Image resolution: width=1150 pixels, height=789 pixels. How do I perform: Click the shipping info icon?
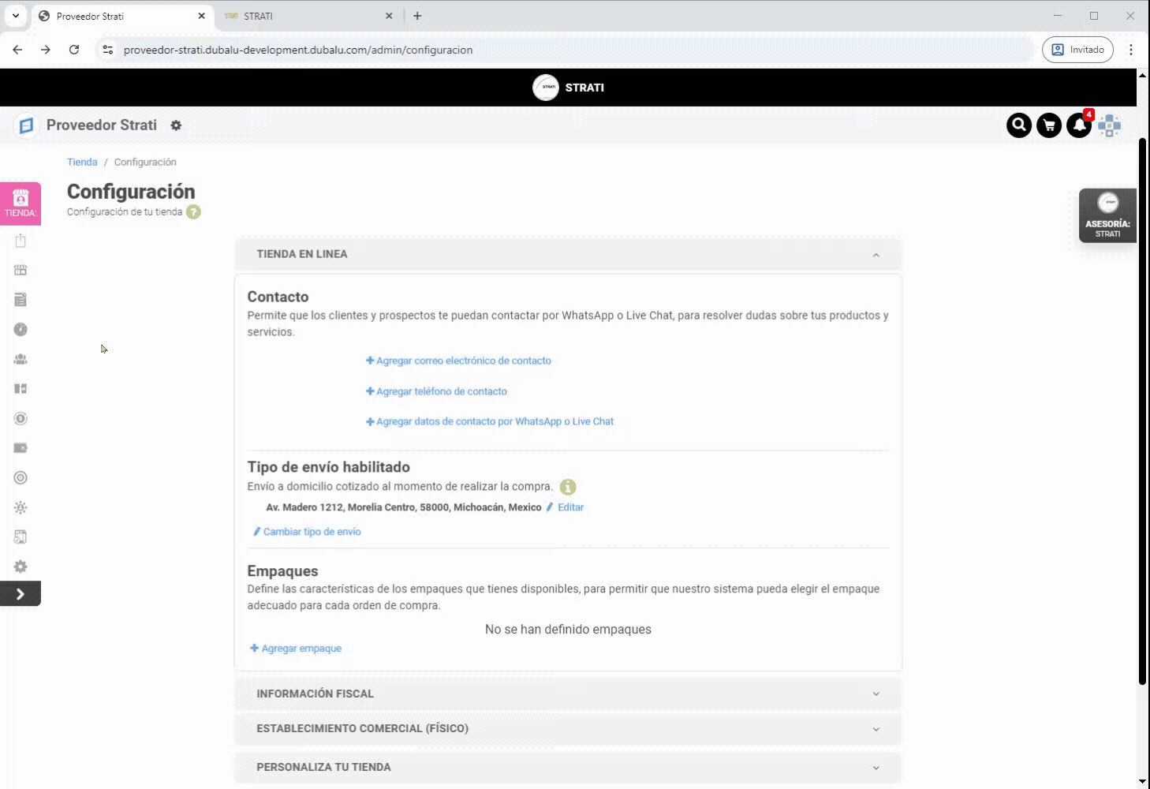point(567,487)
